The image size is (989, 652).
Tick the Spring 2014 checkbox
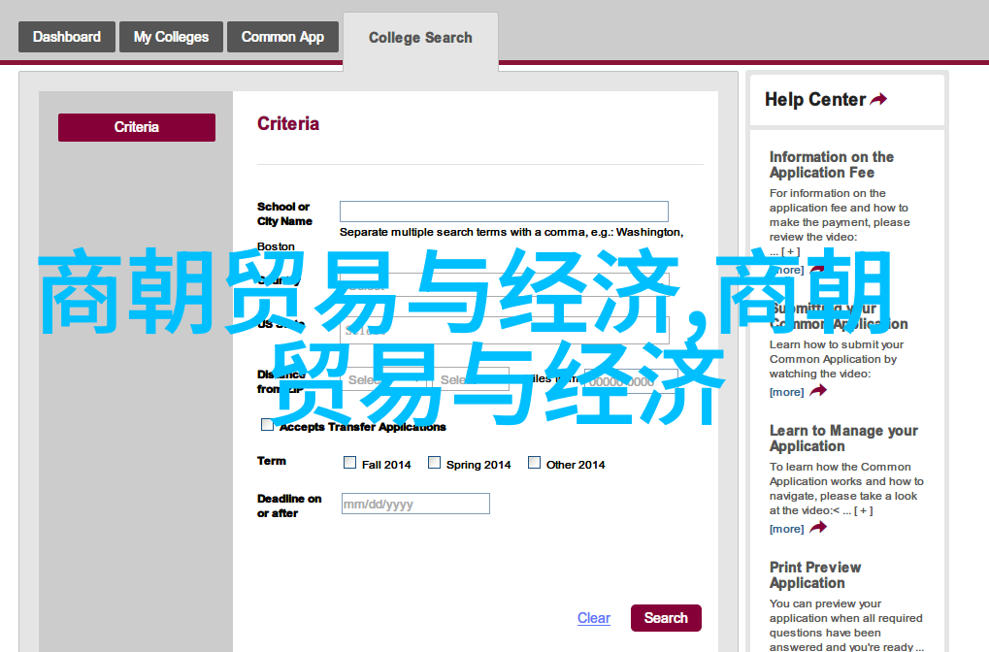(x=435, y=463)
